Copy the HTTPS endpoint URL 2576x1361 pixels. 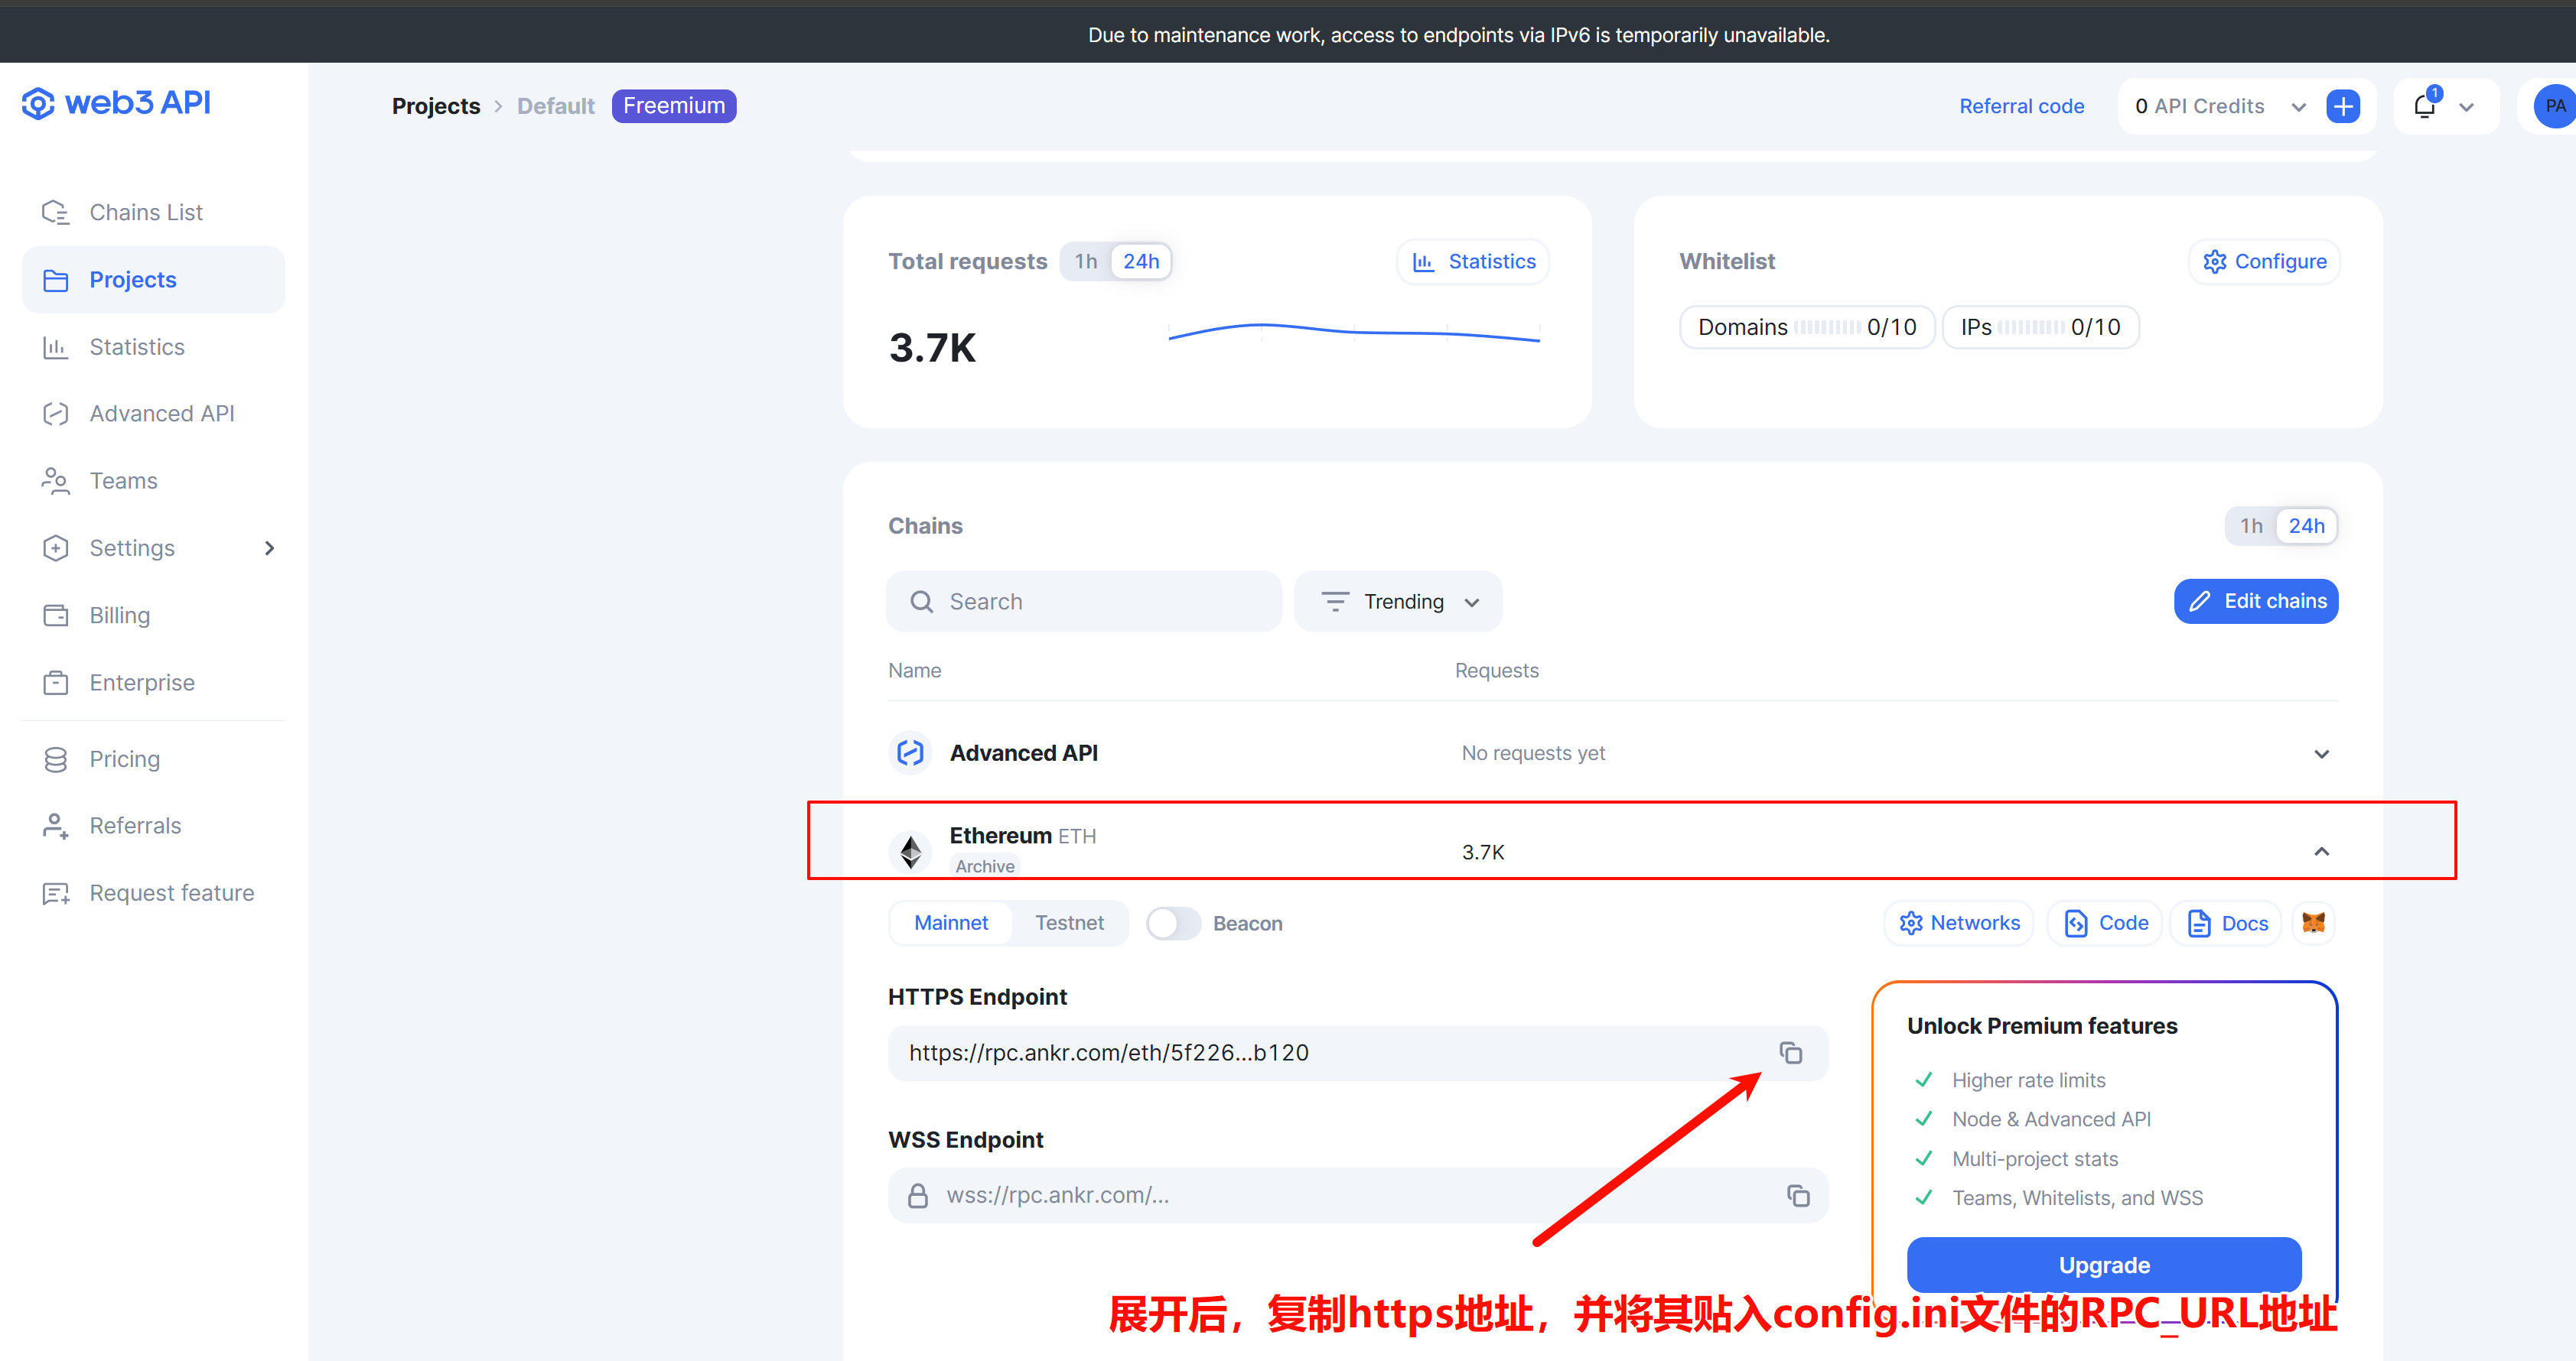1790,1053
